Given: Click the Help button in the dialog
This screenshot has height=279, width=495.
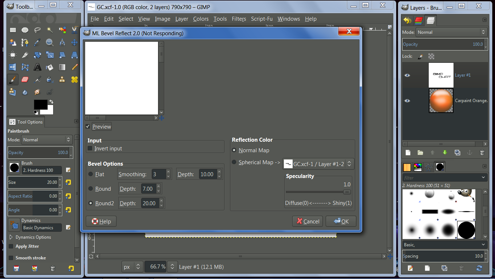Looking at the screenshot, I should (x=101, y=221).
